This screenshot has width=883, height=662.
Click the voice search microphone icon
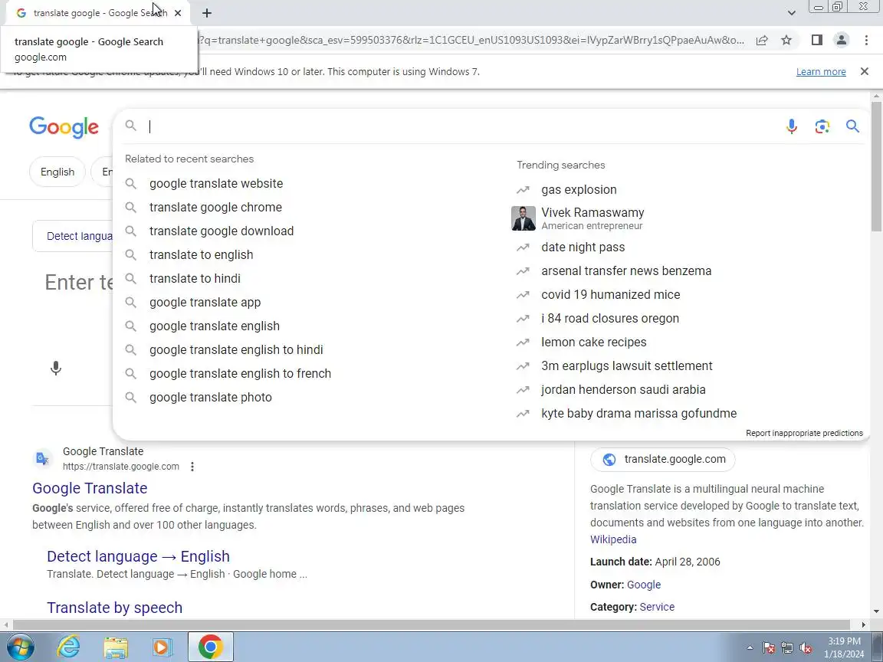click(791, 126)
